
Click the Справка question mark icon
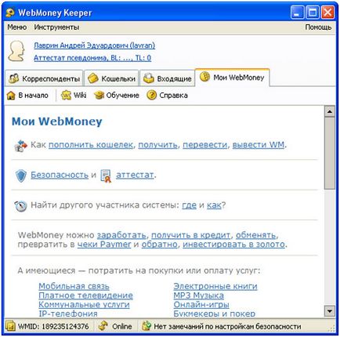[152, 96]
